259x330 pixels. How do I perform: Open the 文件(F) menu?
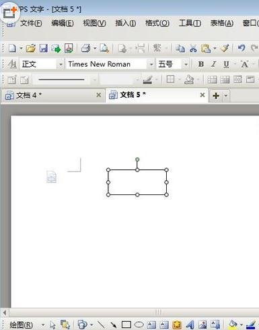click(x=31, y=23)
